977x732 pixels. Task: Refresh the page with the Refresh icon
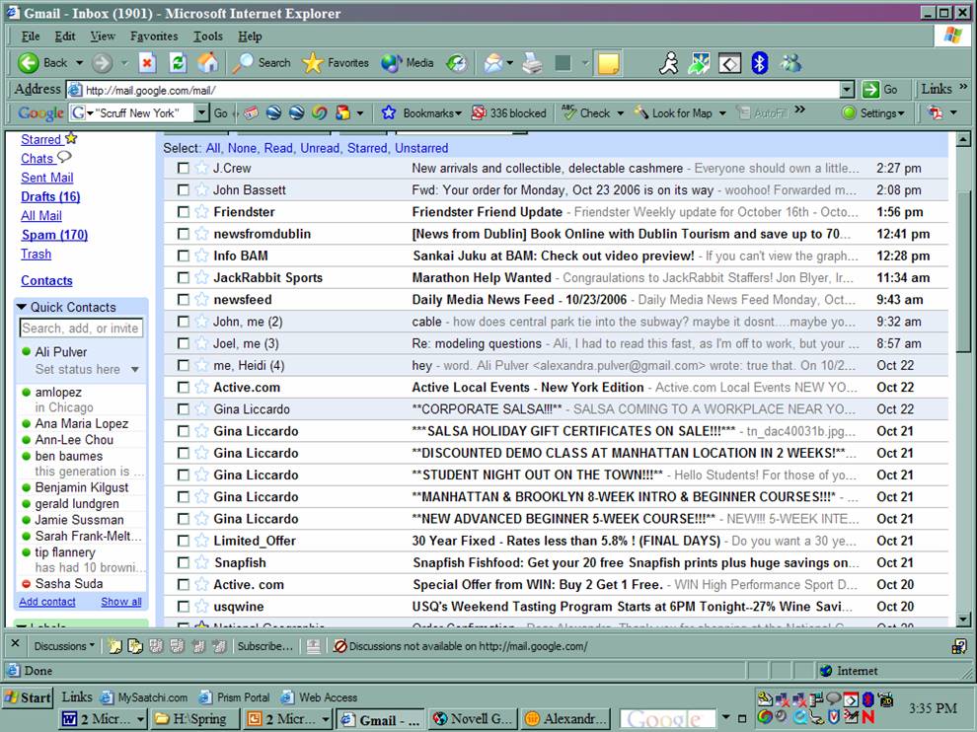pyautogui.click(x=178, y=63)
